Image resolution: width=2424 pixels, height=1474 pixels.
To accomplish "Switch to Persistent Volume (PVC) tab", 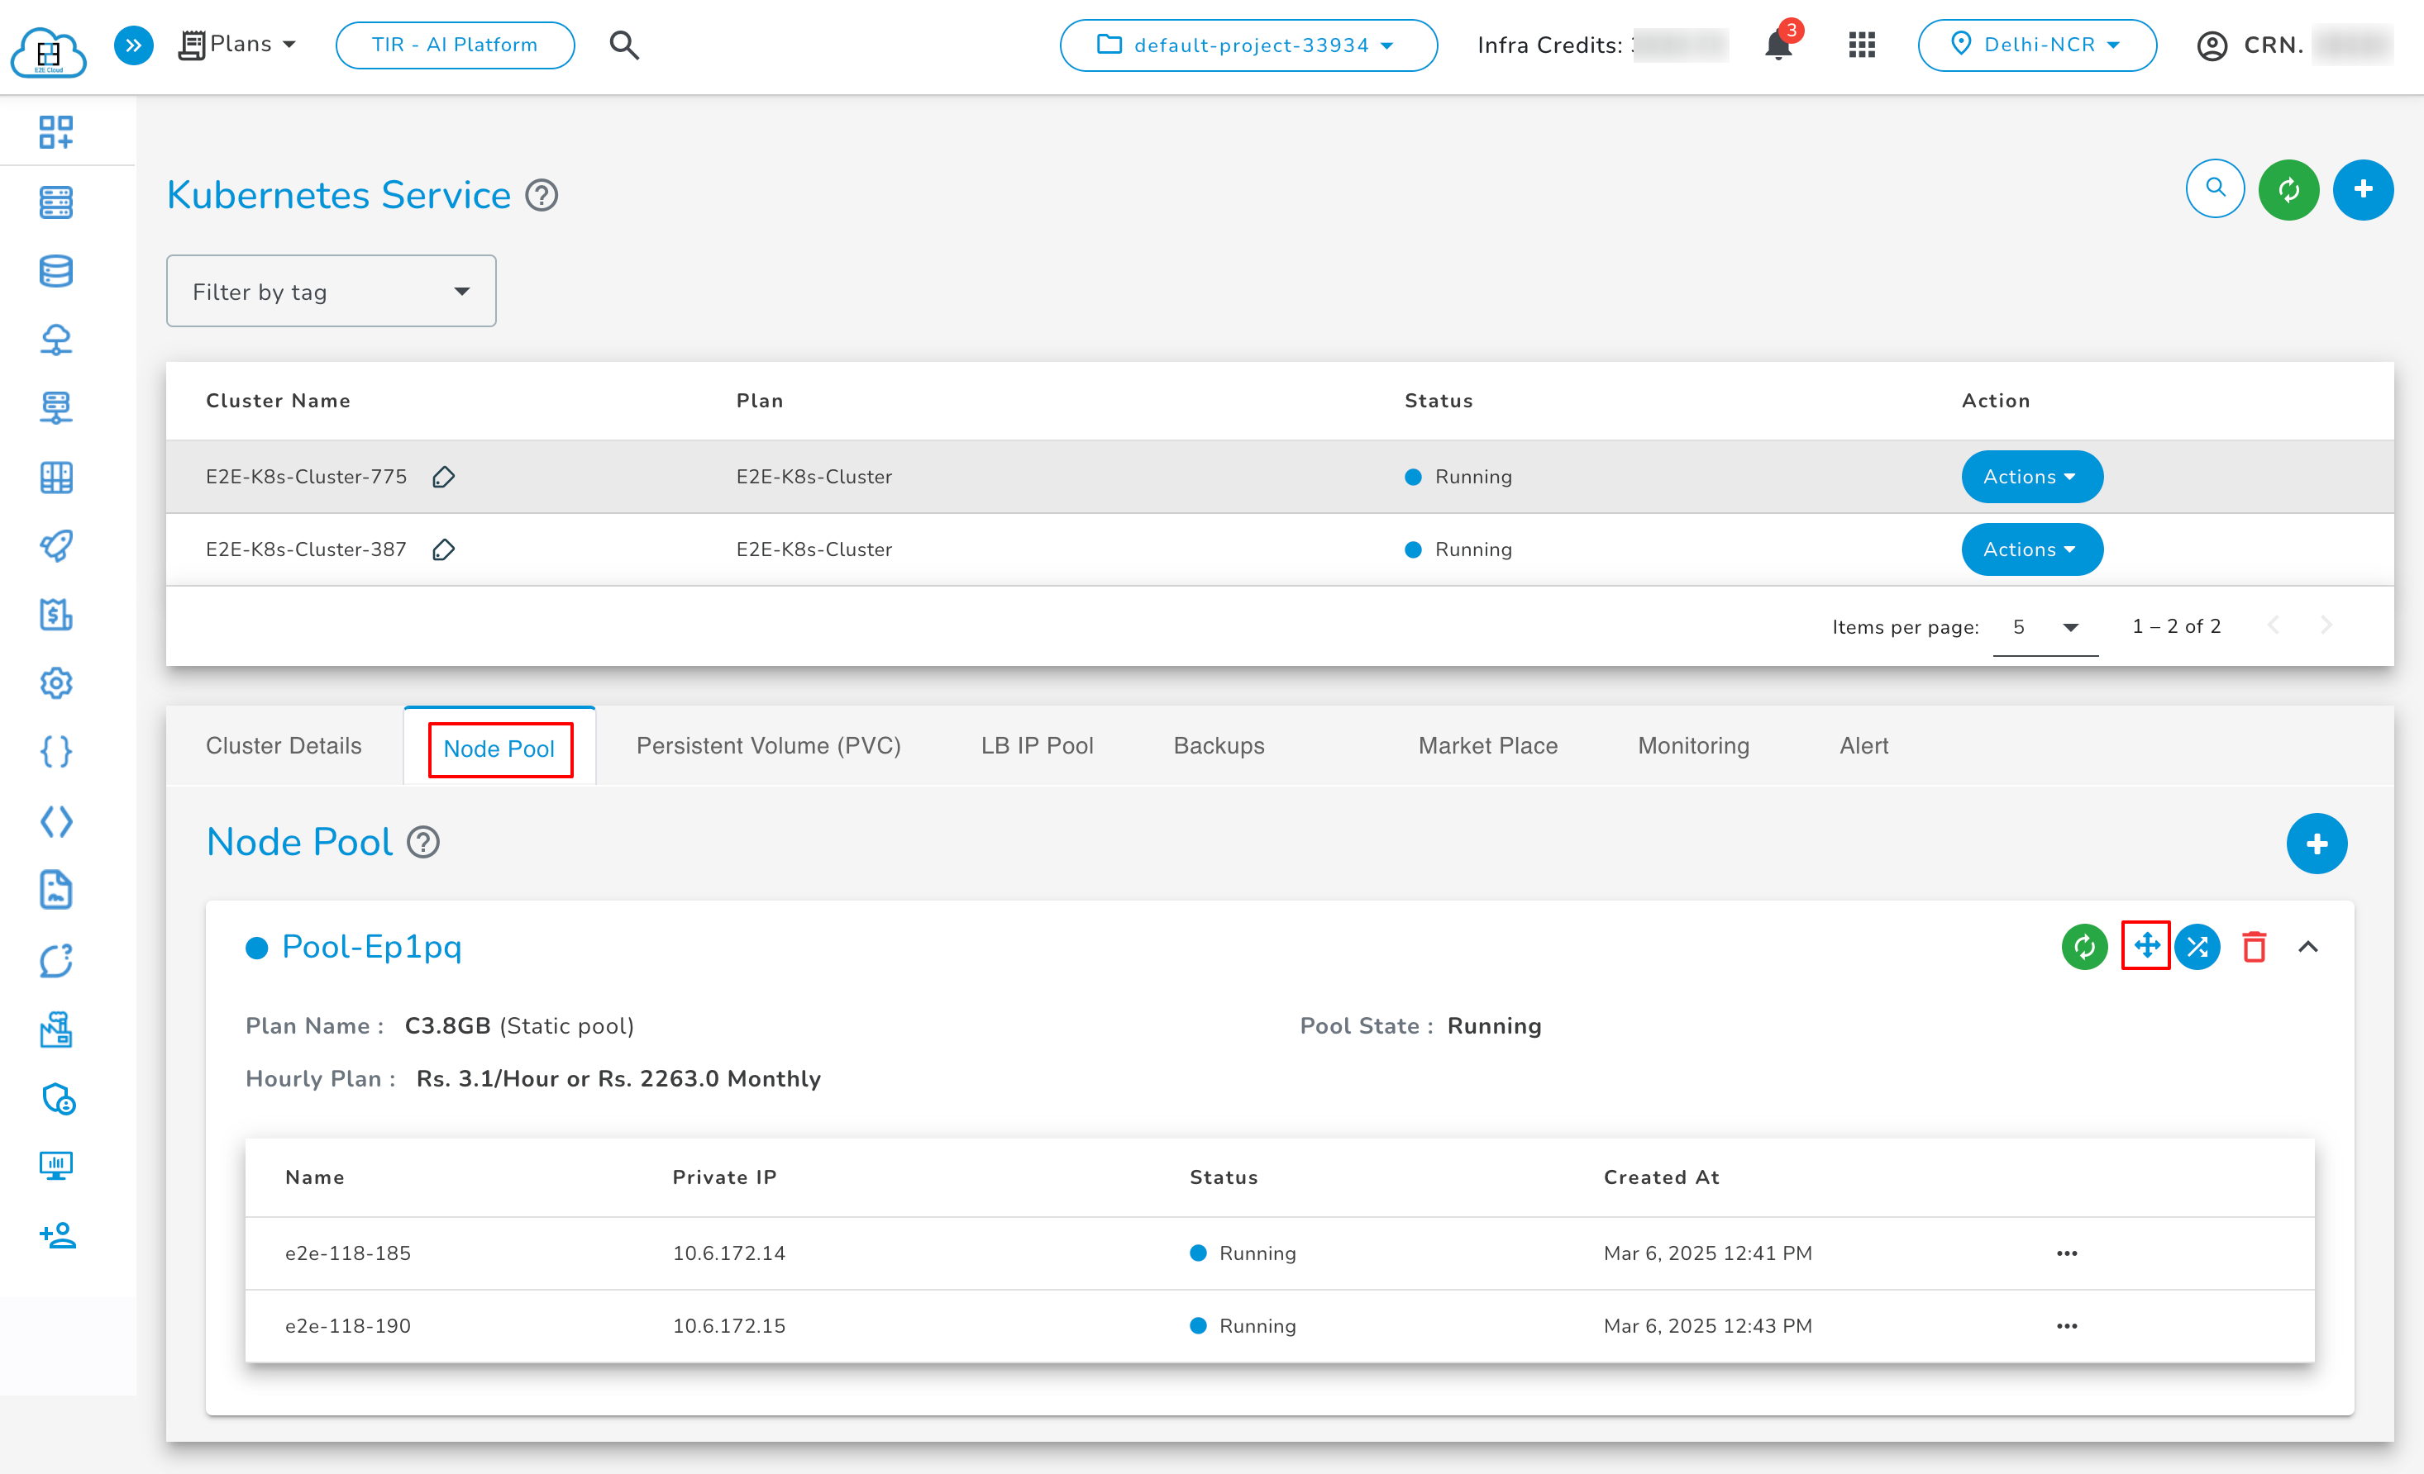I will [768, 745].
